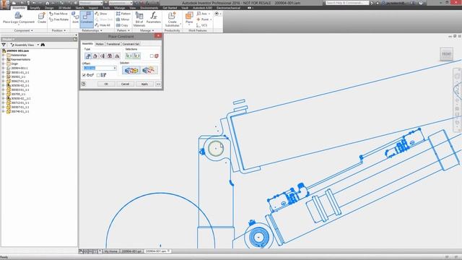
Task: Expand the Relationships folder node
Action: coord(3,55)
